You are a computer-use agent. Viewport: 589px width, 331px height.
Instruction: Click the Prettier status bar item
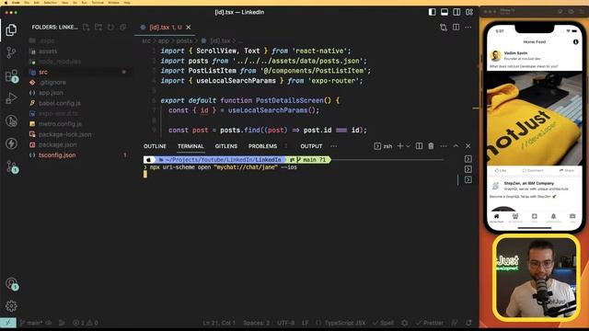[430, 323]
